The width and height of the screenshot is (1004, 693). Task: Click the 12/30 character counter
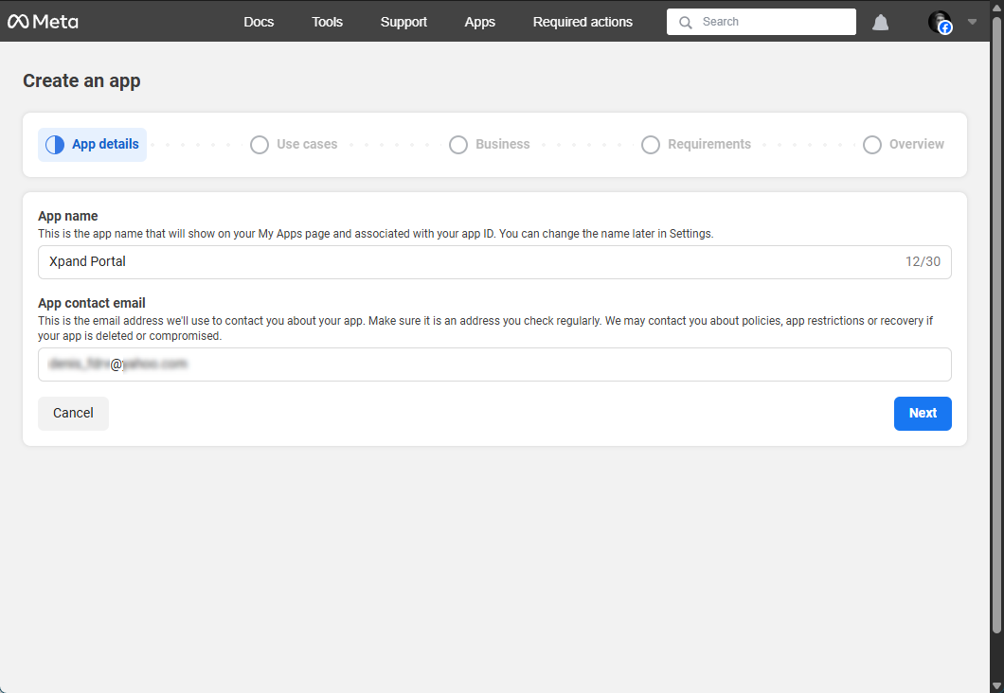click(923, 261)
